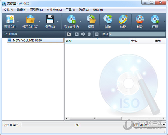This screenshot has height=135, width=168.
Task: Click the New File (新建文件) toolbar icon
Action: pos(10,19)
